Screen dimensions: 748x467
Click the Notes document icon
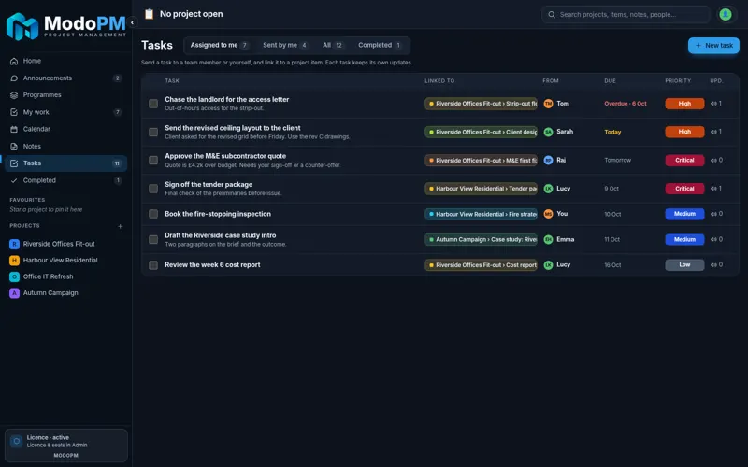14,147
